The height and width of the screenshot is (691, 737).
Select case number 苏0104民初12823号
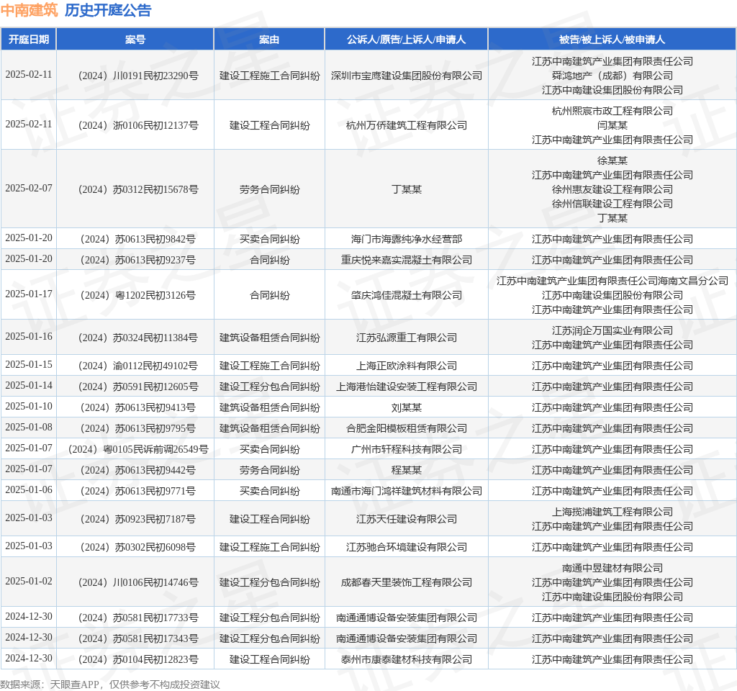point(138,660)
